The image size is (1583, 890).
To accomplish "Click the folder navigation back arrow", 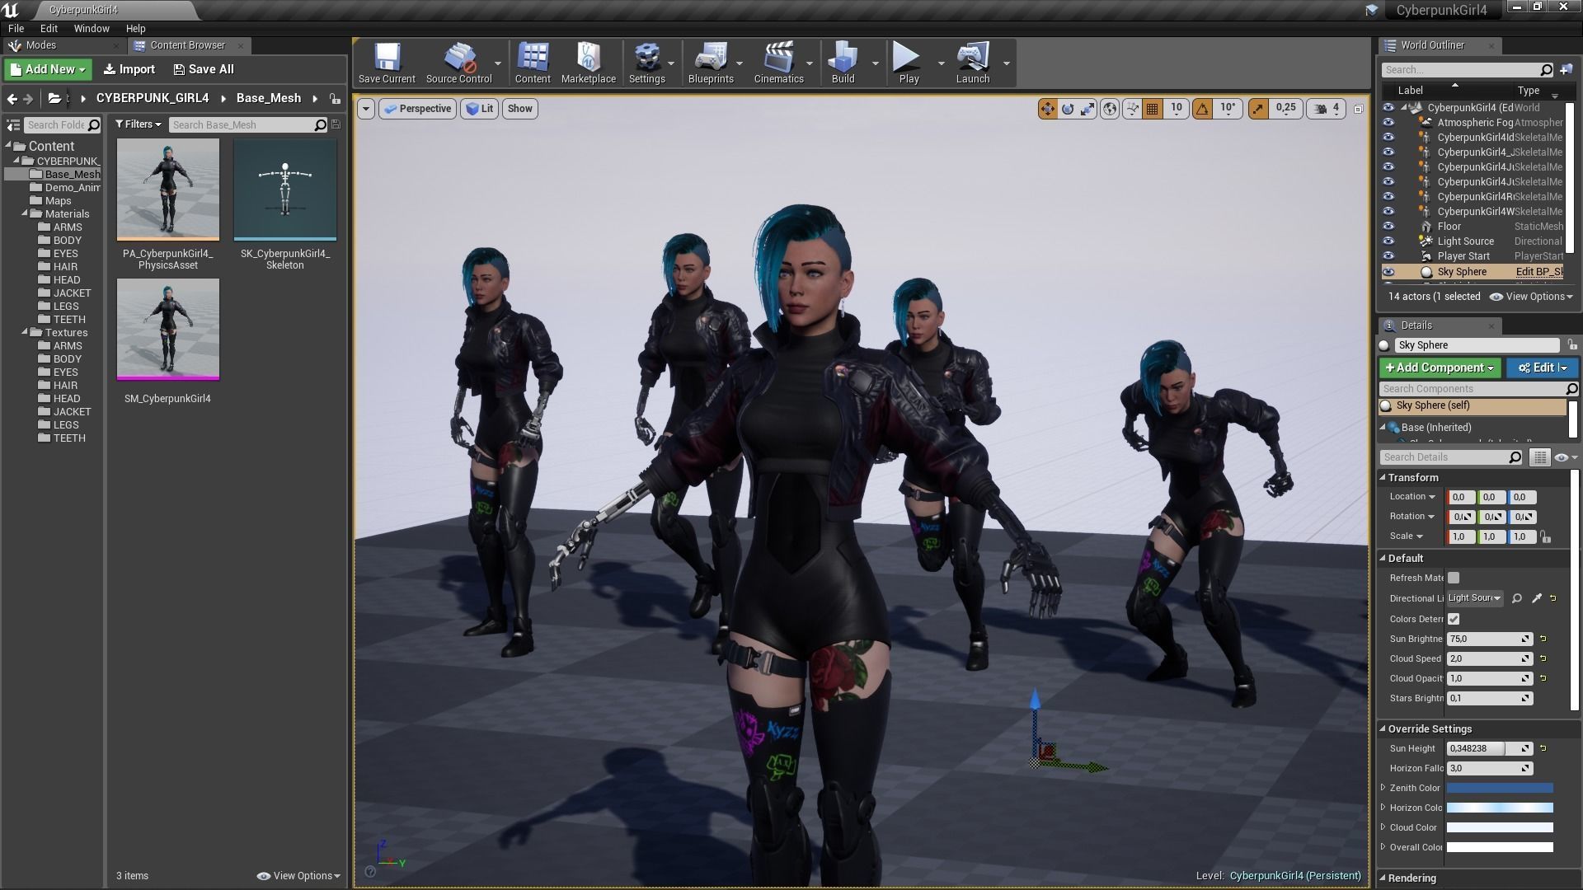I will (12, 98).
